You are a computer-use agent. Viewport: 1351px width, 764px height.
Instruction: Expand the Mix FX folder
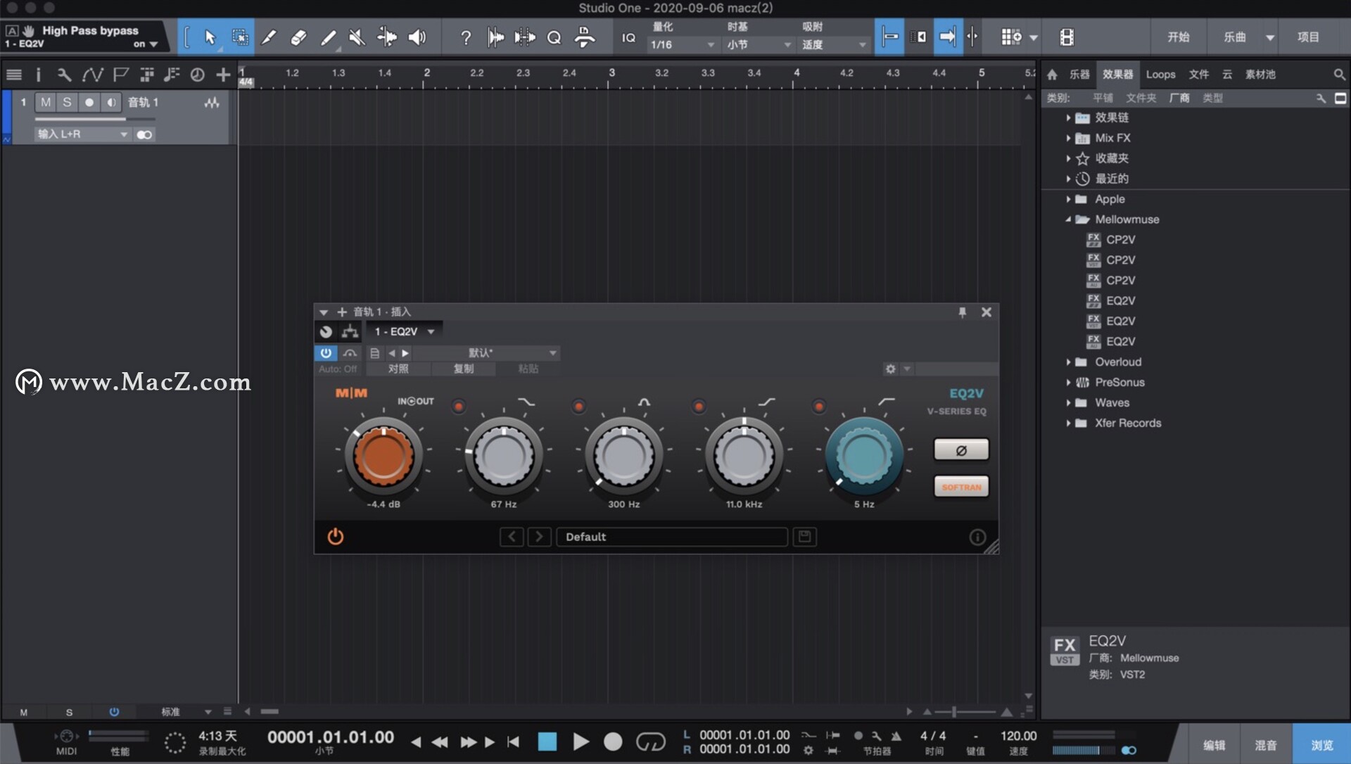(1068, 138)
